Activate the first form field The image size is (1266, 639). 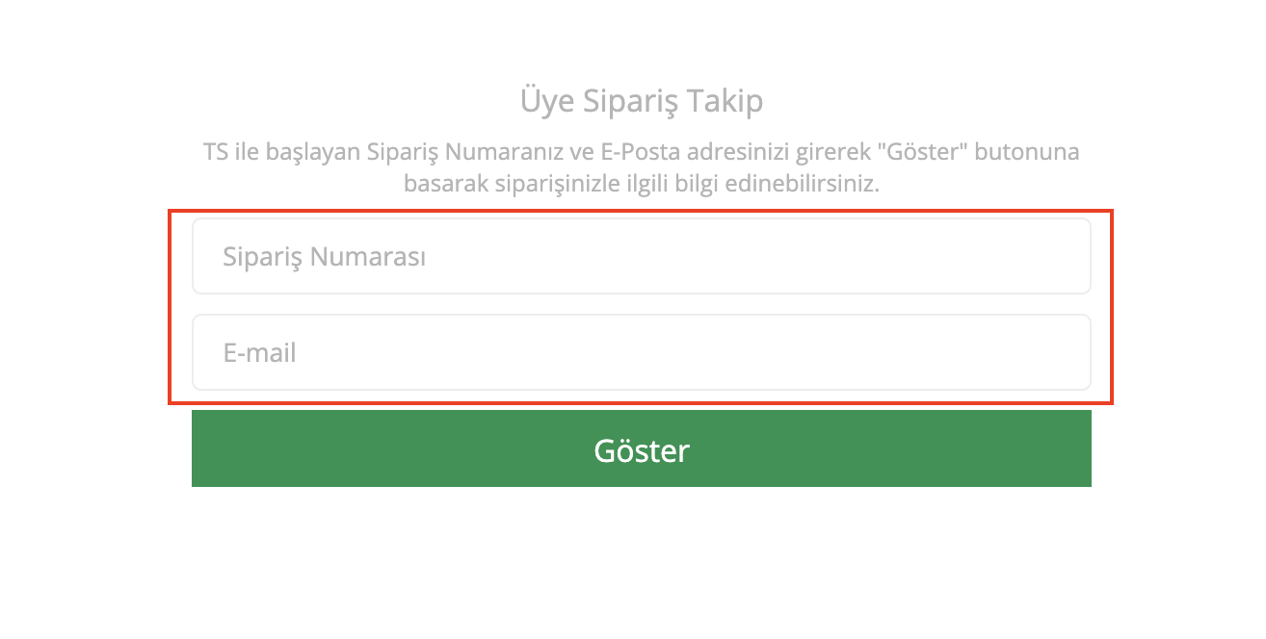coord(641,257)
